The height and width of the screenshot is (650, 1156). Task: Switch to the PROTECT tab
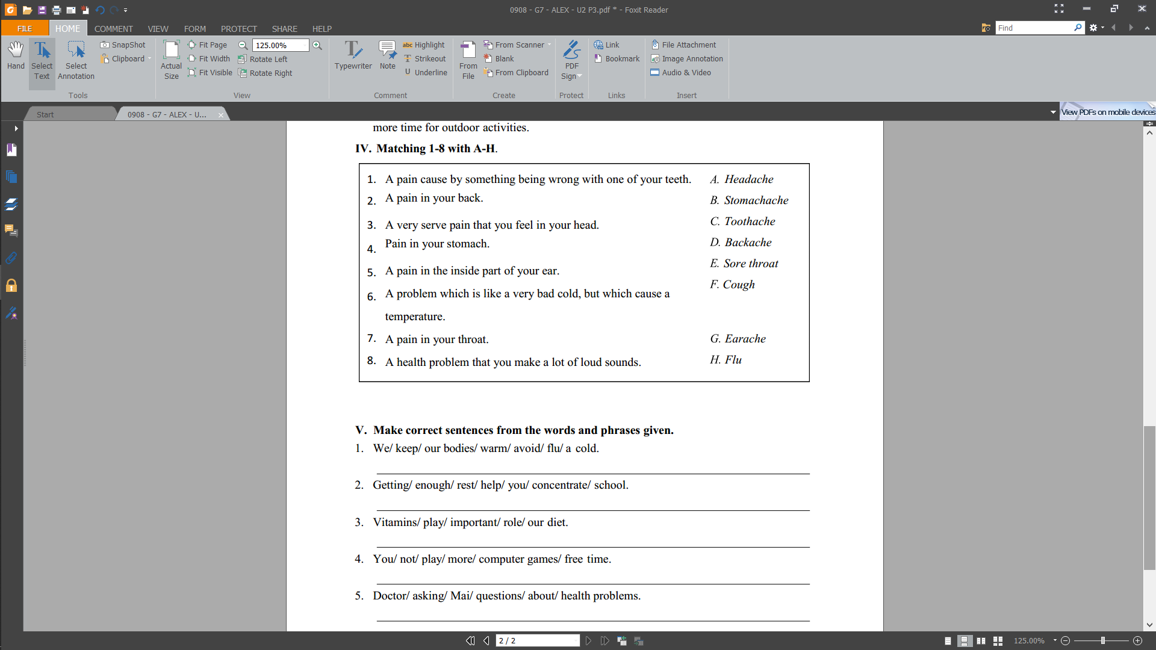point(238,28)
